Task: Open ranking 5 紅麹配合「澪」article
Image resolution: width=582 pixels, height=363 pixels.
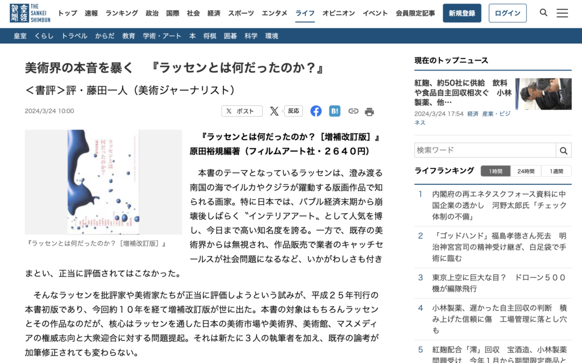Action: (x=499, y=354)
